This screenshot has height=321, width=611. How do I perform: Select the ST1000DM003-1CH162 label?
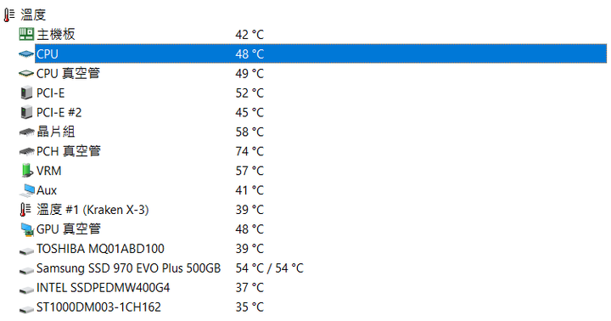tap(98, 307)
